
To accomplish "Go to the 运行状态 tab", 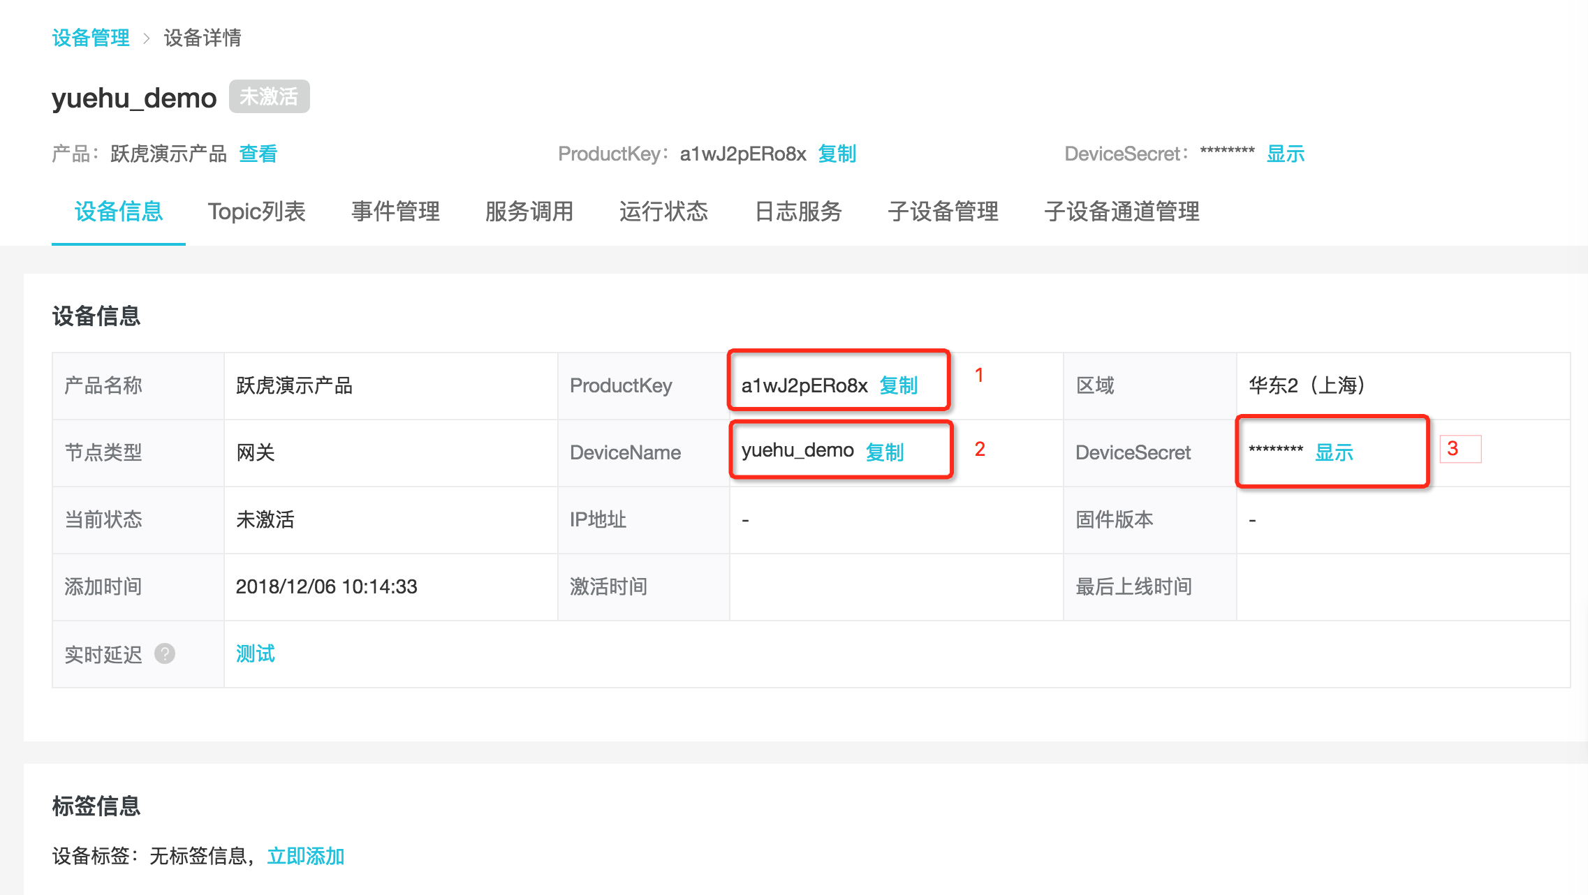I will pos(663,212).
